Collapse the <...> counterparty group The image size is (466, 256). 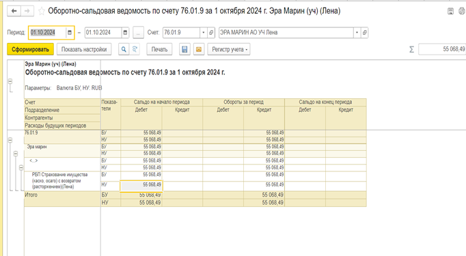pyautogui.click(x=20, y=168)
